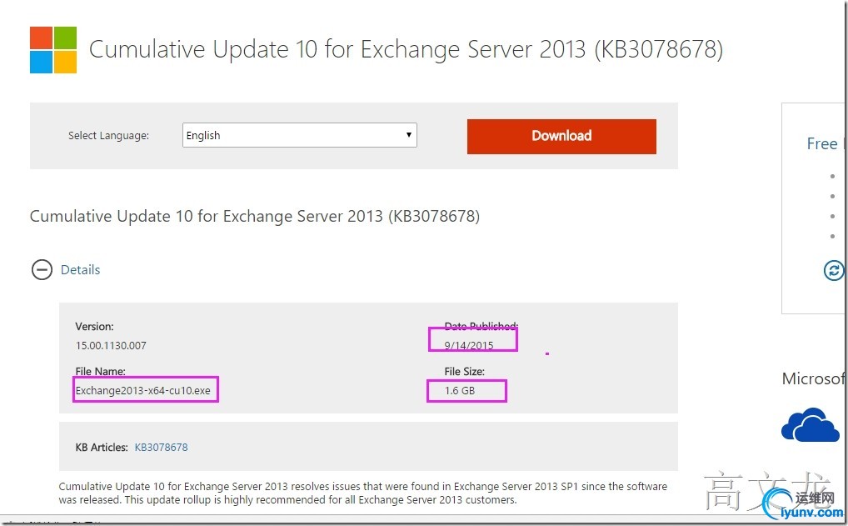Select the file size 1.6 GB value

pyautogui.click(x=460, y=390)
